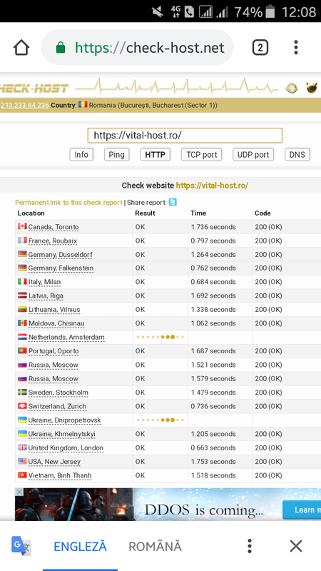Tap the 12:08 clock in status bar
321x571 pixels.
[x=299, y=11]
